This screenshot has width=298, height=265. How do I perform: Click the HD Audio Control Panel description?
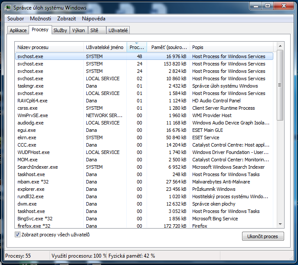[x=216, y=101]
